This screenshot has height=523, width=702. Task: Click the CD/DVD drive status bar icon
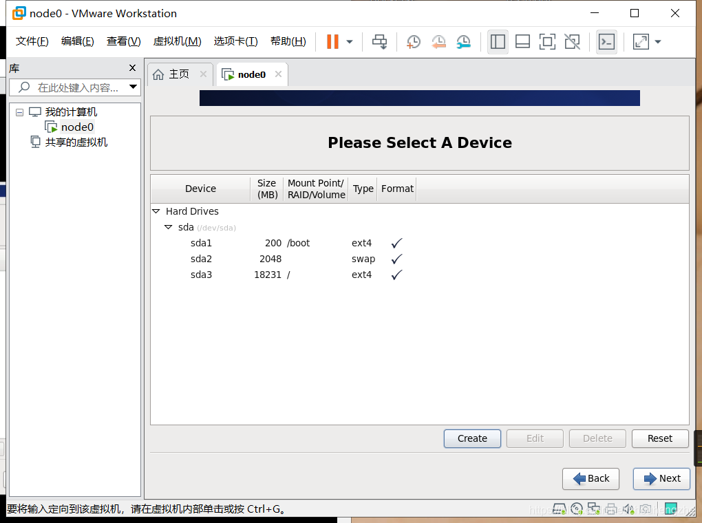coord(577,509)
